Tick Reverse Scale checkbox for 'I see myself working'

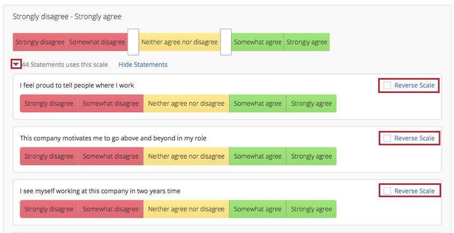tap(387, 191)
